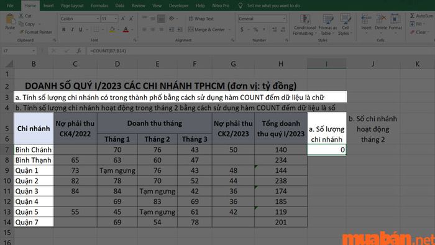Click the Percent Style icon
The image size is (435, 245).
255,29
